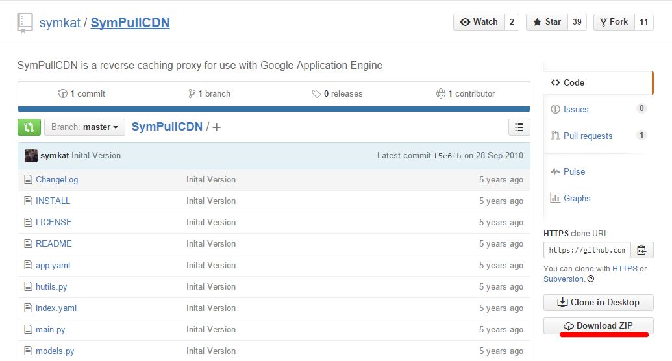This screenshot has height=361, width=672.
Task: Click the Pulse waveform icon
Action: click(555, 171)
